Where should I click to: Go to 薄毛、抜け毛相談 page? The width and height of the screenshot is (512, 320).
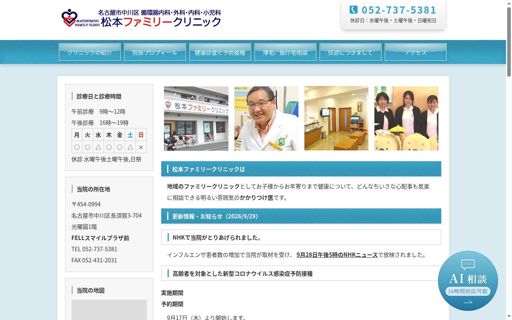[x=285, y=52]
